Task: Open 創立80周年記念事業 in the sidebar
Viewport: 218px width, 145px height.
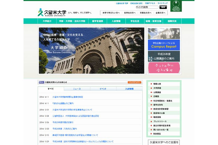Action: [x=162, y=126]
